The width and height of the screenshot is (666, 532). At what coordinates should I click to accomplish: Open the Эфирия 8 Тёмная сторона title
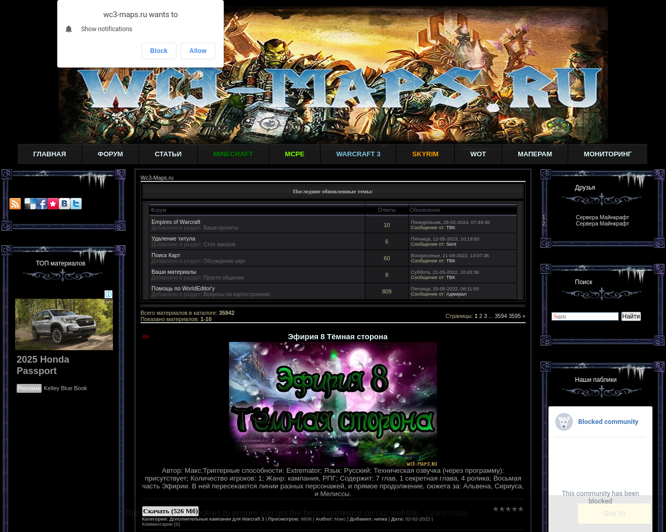click(x=338, y=337)
